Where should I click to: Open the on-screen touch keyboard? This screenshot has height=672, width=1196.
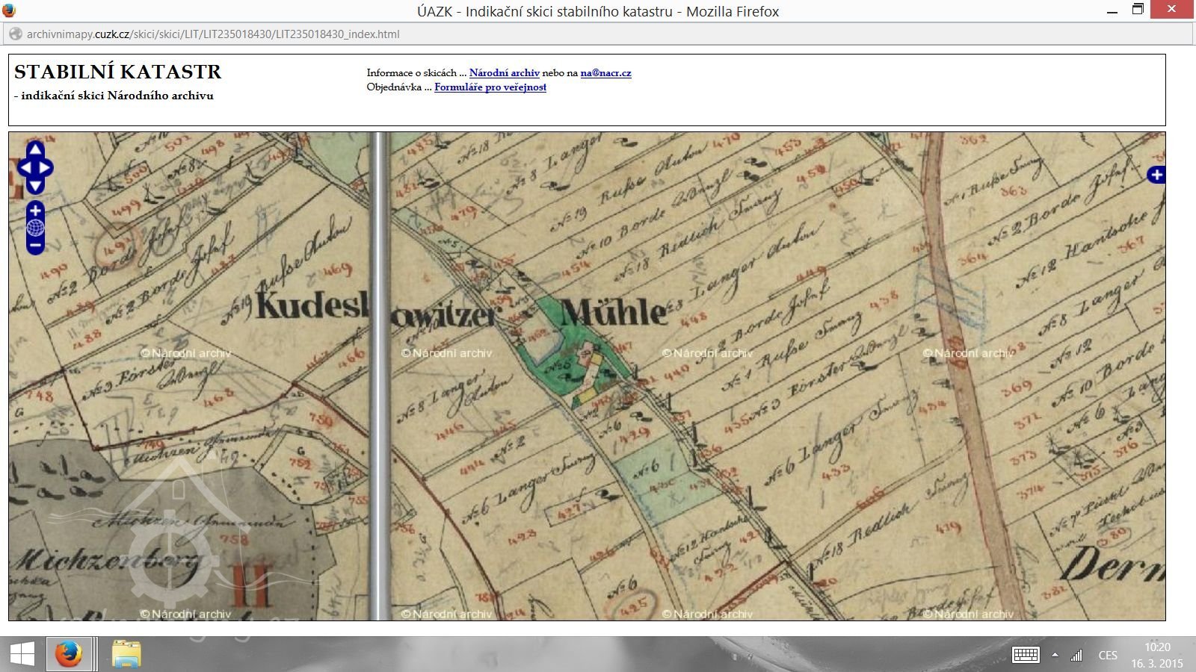[1025, 655]
